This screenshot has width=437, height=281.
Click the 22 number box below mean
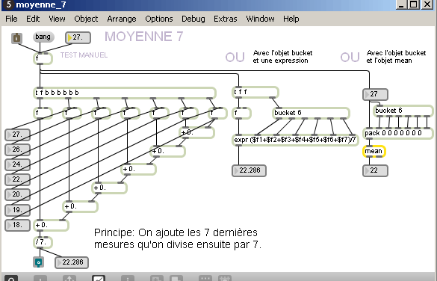coord(375,170)
